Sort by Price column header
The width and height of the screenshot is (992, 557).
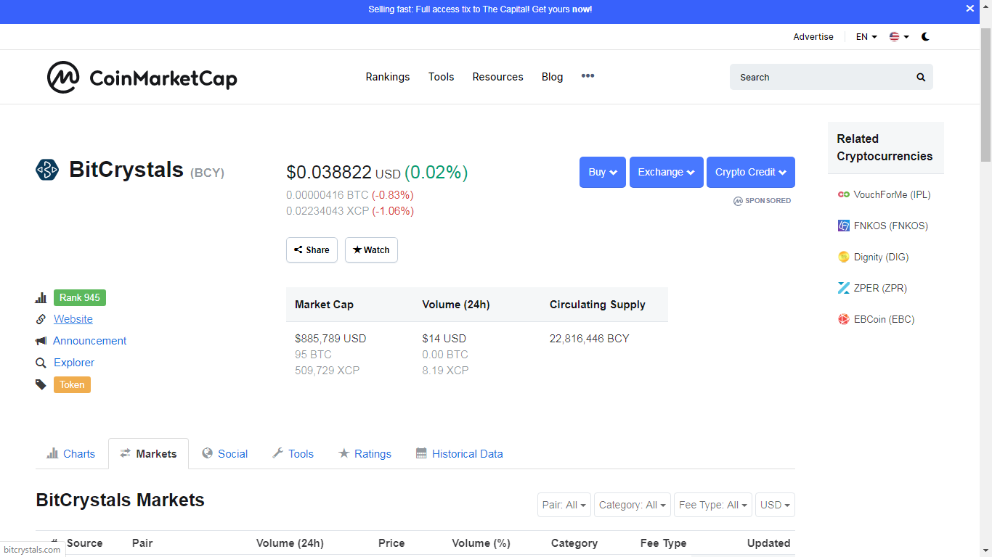391,543
